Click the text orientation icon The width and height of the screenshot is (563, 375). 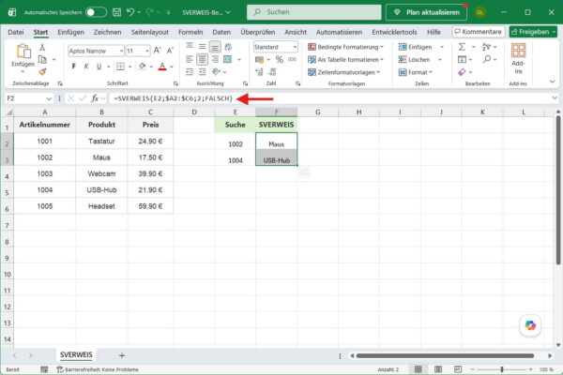pos(216,72)
